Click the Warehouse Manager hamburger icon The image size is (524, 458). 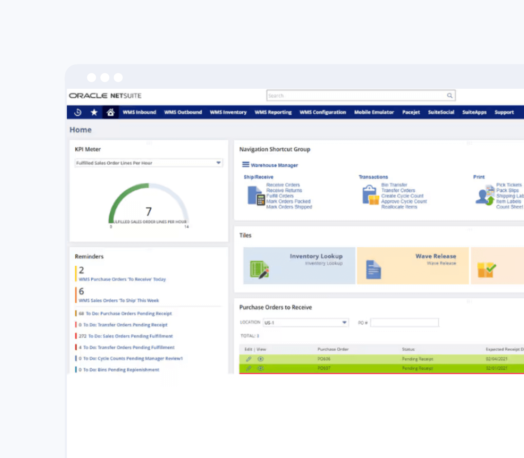(246, 165)
